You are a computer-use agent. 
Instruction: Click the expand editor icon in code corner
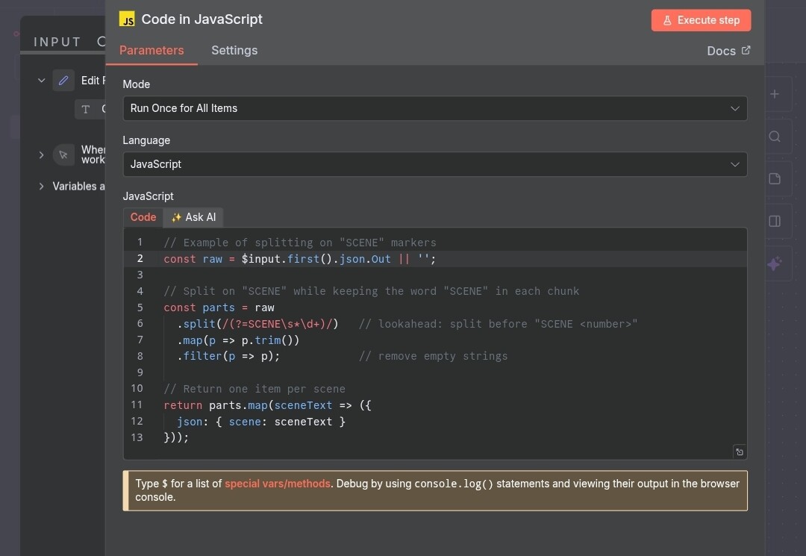[x=739, y=452]
